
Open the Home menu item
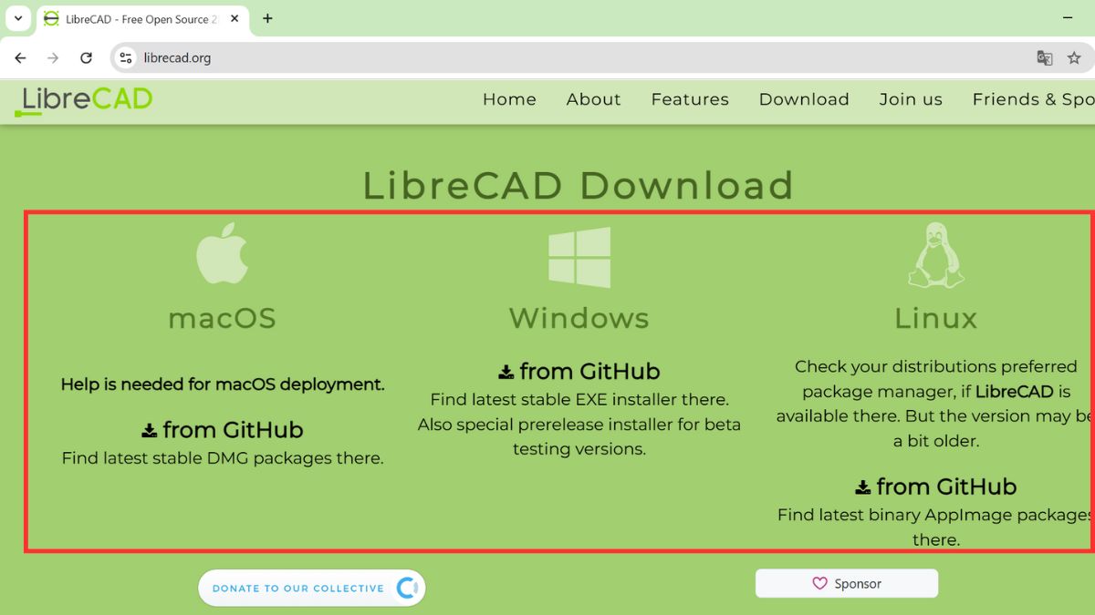point(509,99)
